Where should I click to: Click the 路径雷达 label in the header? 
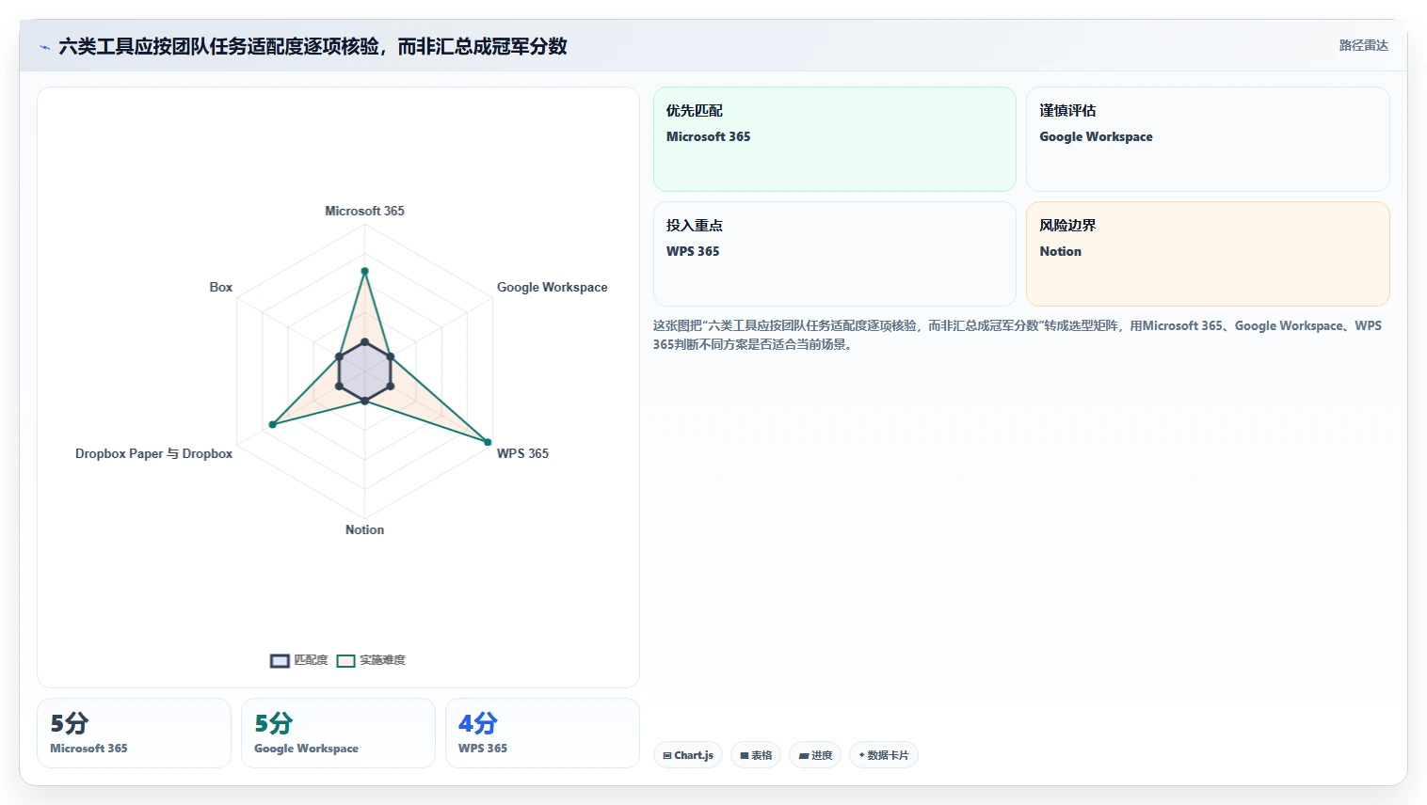pos(1364,45)
